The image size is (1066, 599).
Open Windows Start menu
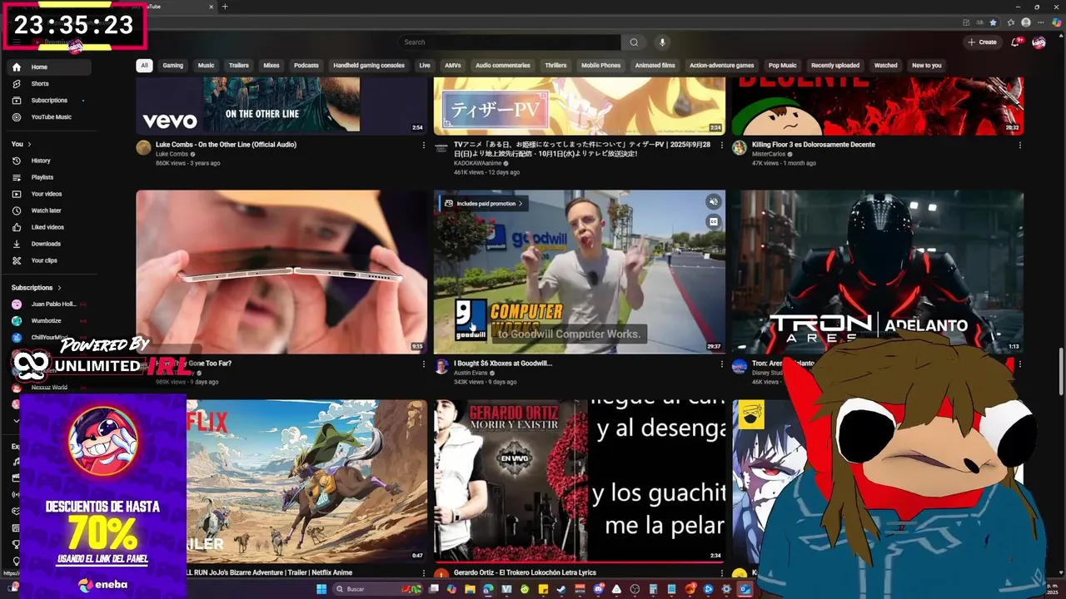[x=322, y=589]
